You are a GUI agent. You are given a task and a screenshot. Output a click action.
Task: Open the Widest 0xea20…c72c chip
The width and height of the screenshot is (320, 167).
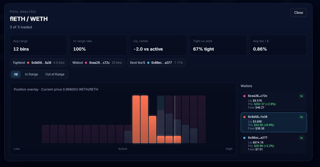(97, 63)
